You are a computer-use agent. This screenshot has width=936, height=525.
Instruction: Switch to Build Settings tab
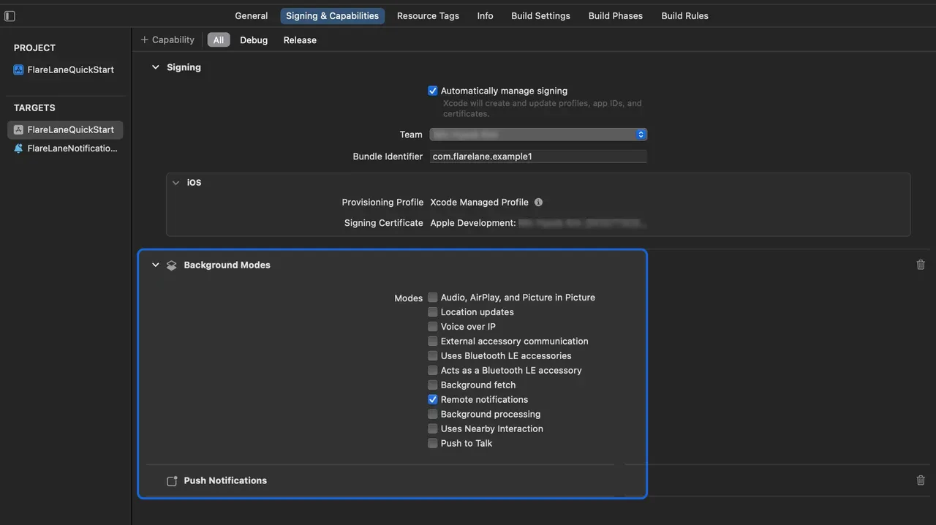[540, 15]
